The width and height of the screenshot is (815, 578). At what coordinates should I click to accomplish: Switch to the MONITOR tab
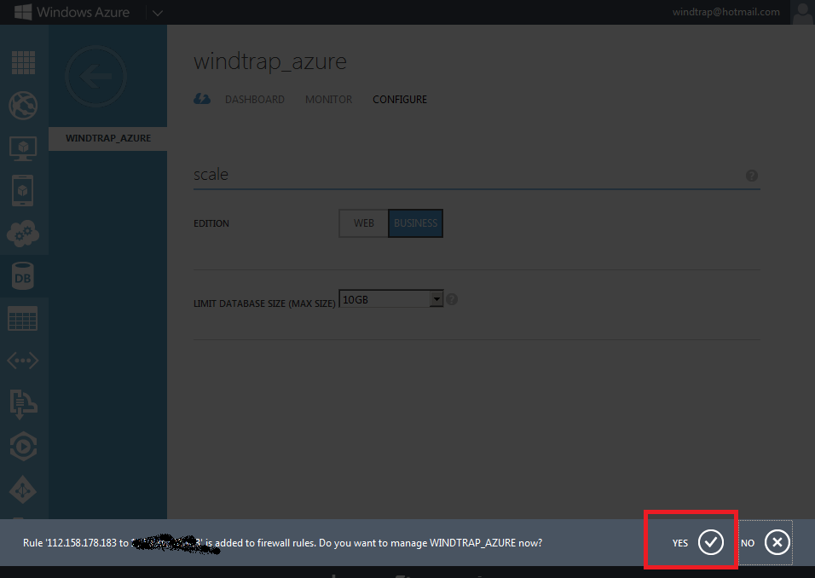(x=328, y=99)
